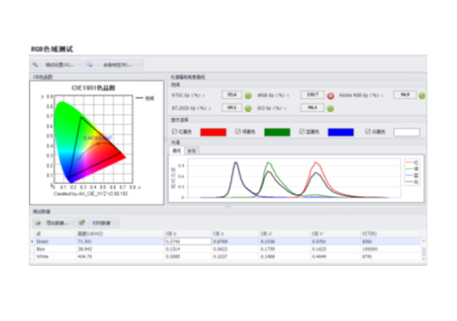Click the red color swatch

[213, 132]
